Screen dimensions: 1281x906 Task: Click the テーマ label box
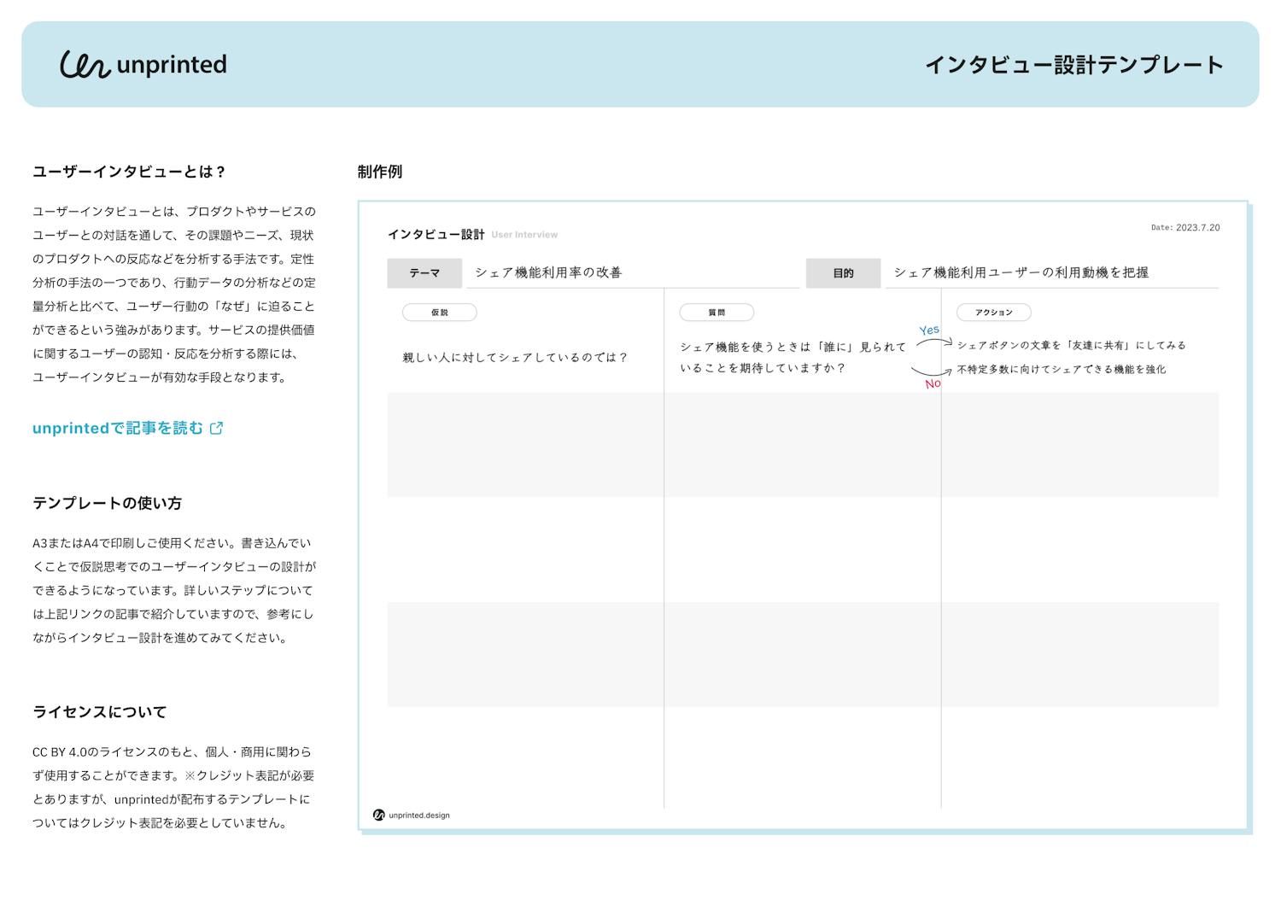424,273
